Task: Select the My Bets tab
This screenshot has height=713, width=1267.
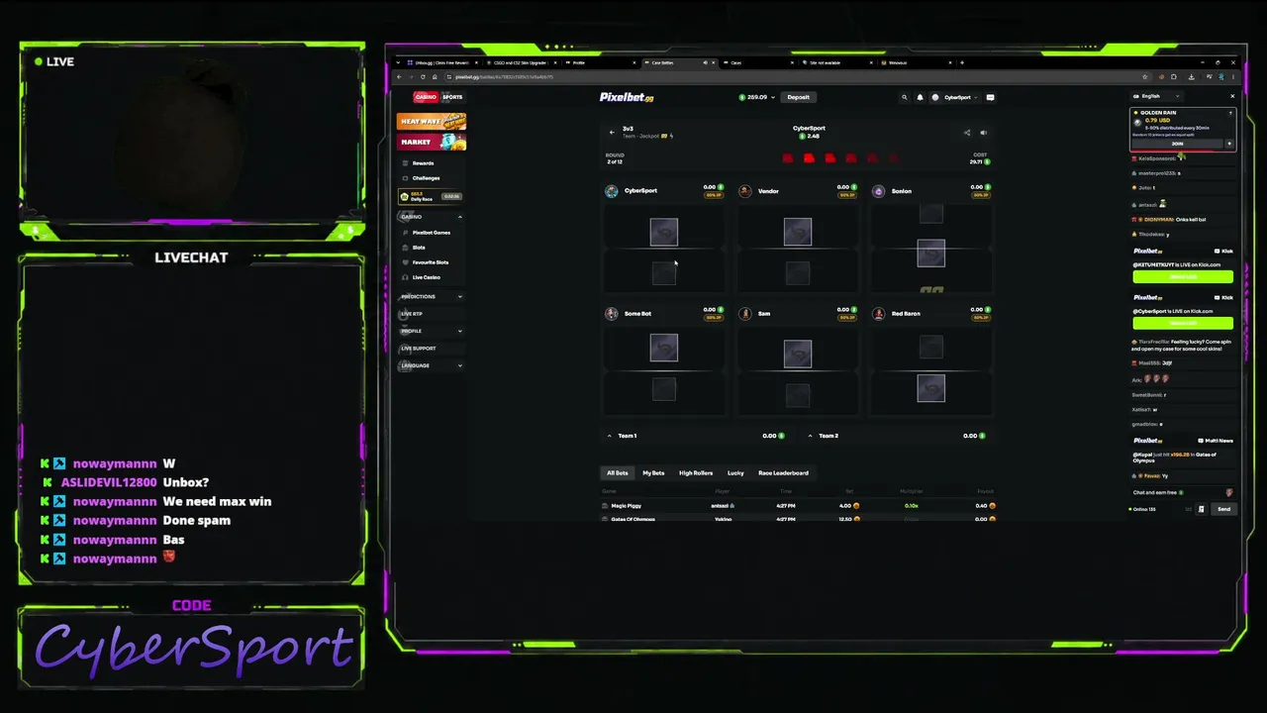Action: tap(653, 473)
